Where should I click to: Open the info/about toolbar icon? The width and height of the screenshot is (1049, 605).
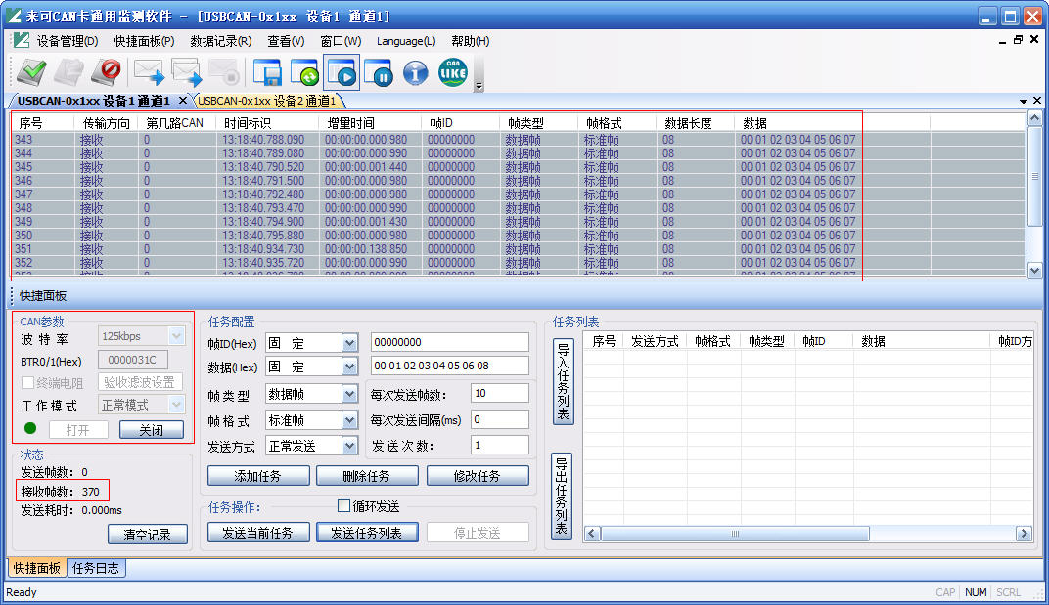click(414, 72)
